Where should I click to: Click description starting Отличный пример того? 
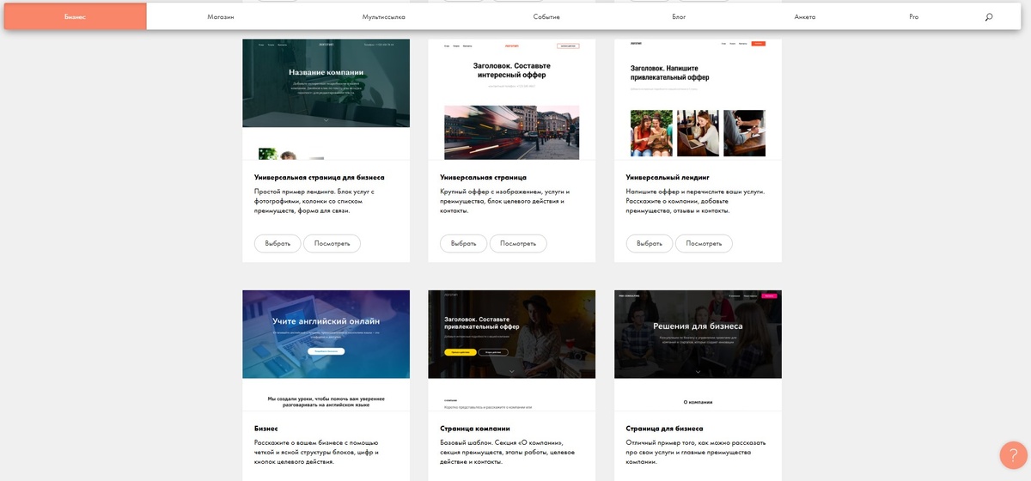696,452
